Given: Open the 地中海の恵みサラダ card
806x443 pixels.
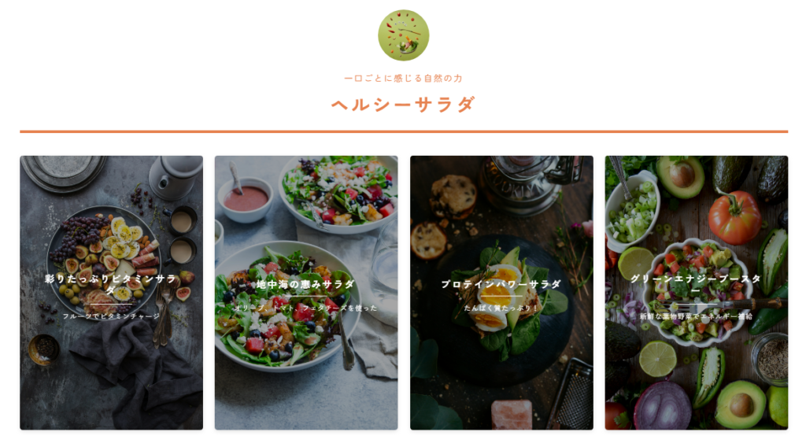Looking at the screenshot, I should (306, 293).
